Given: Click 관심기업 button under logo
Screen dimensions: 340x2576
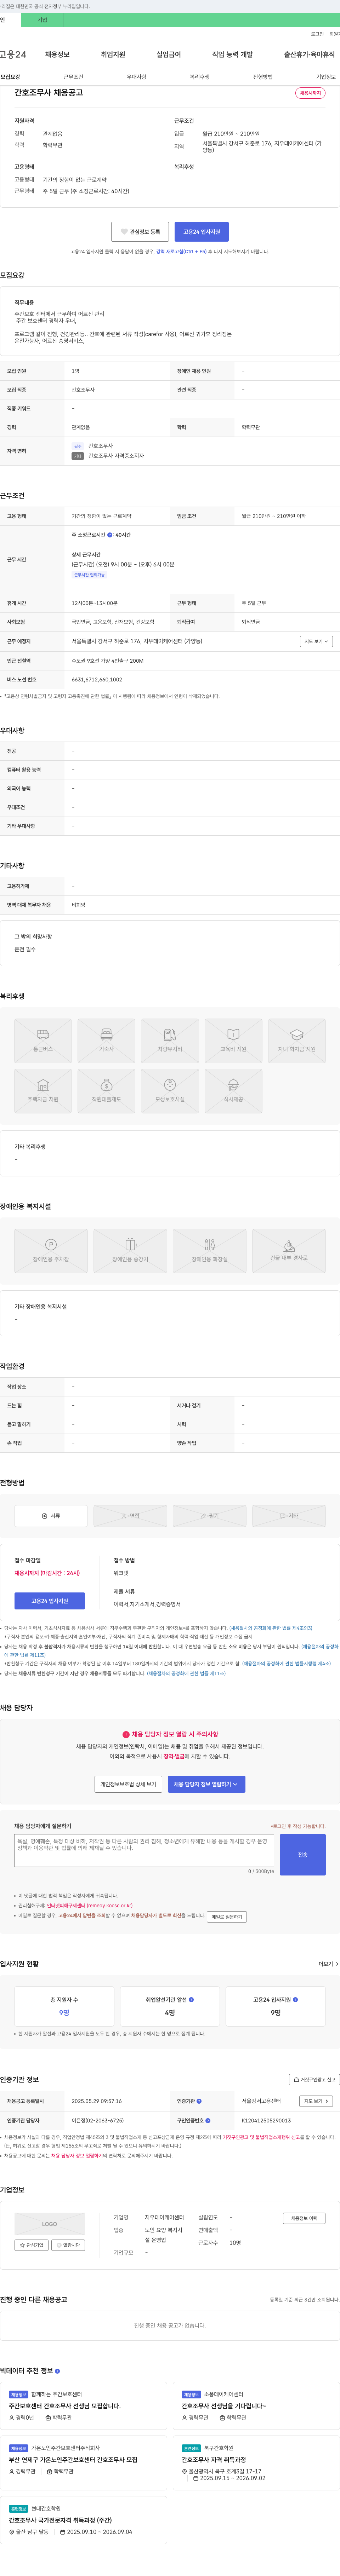Looking at the screenshot, I should (x=31, y=2245).
